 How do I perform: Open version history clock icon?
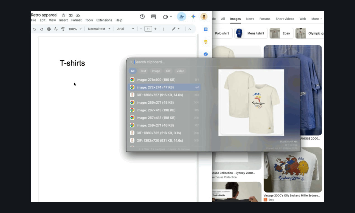pos(142,17)
